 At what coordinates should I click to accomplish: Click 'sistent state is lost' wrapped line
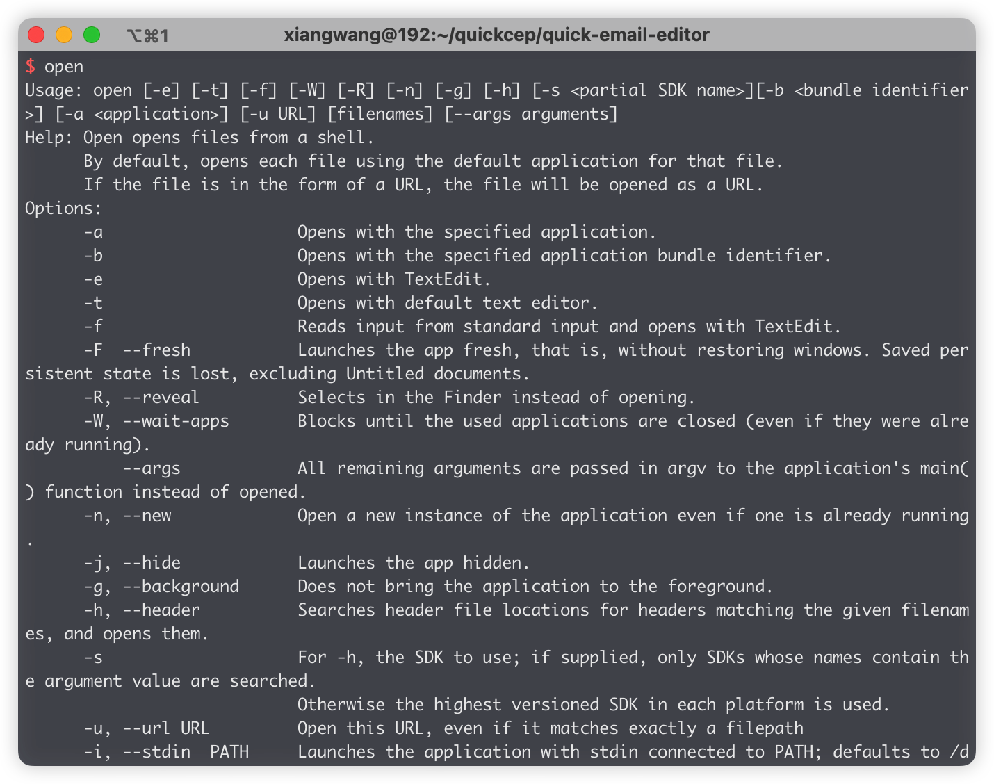tap(277, 374)
